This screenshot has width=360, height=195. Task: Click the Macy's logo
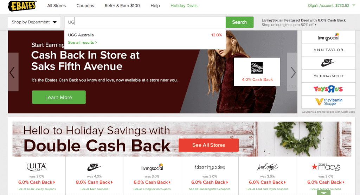326,167
